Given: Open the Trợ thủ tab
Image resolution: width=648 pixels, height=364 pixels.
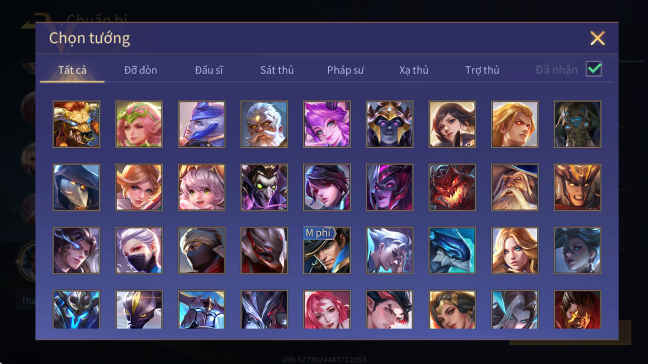Looking at the screenshot, I should (x=482, y=70).
